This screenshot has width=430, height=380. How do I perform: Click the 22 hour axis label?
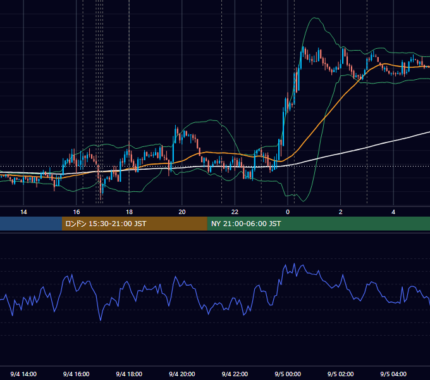pos(235,212)
